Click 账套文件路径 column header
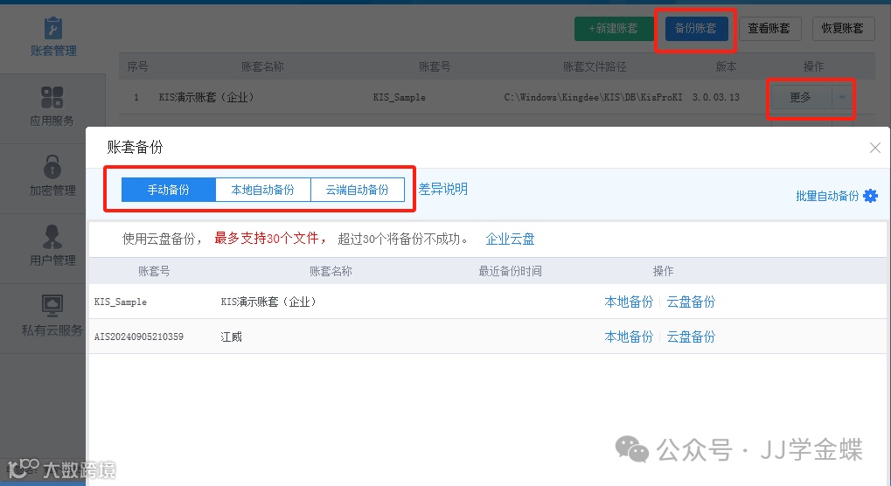This screenshot has width=891, height=486. [595, 67]
